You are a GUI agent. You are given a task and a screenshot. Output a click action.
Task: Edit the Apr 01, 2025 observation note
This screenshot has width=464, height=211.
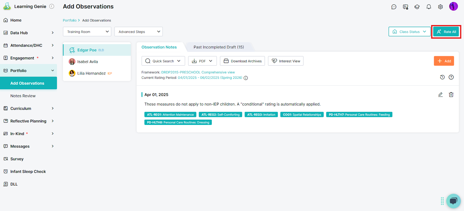tap(440, 94)
